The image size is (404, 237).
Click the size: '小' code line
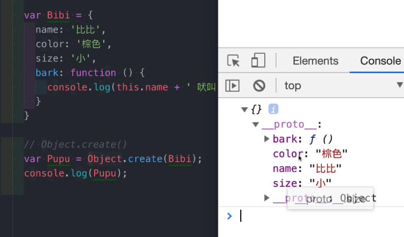tap(66, 59)
